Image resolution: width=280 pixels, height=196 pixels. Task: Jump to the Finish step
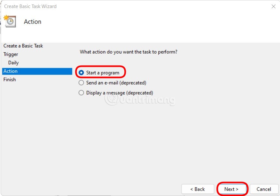(x=10, y=79)
